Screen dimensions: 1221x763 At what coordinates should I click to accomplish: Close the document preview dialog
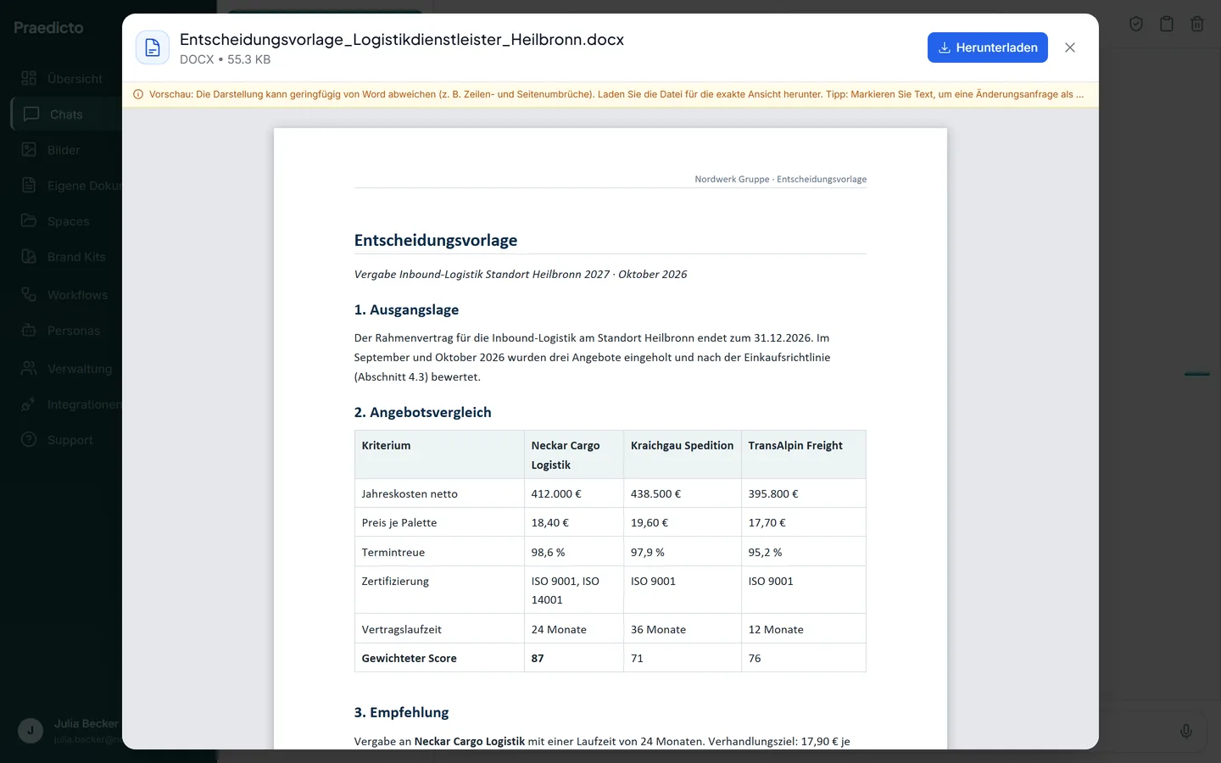(1070, 47)
